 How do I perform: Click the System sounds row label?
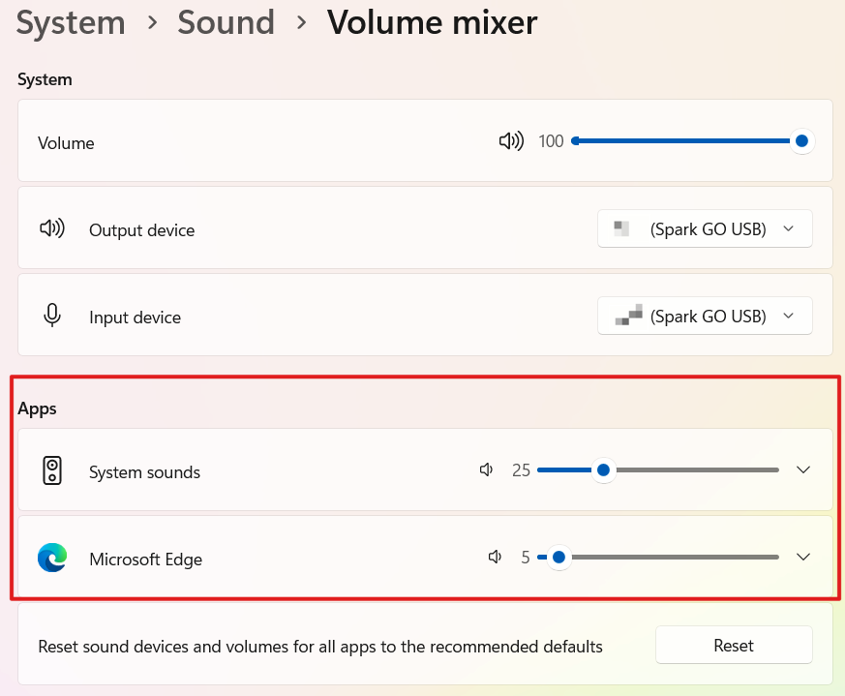[x=144, y=472]
